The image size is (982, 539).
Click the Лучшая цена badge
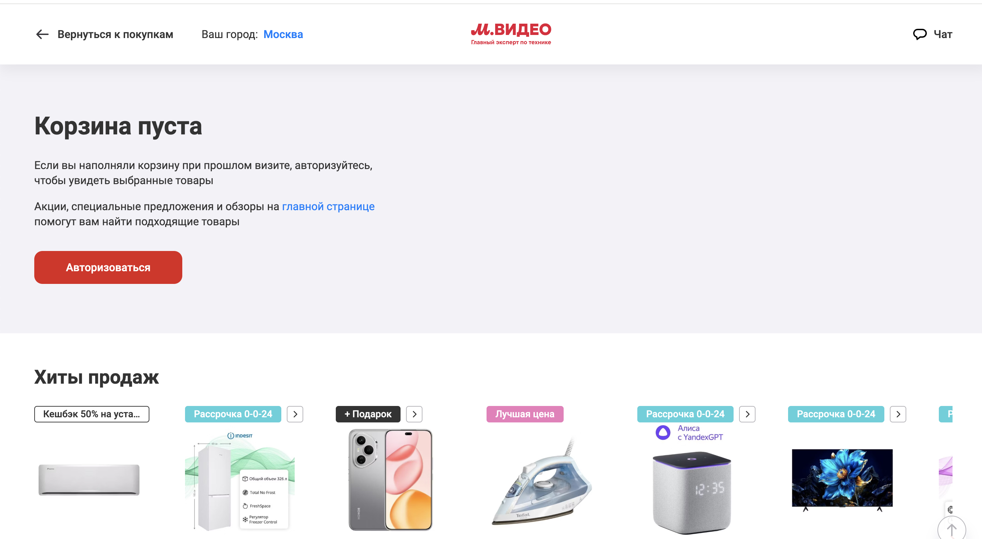[x=525, y=414]
